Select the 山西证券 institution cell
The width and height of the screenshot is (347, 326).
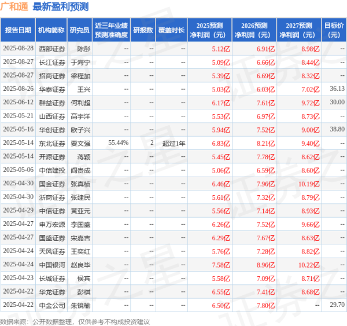pos(52,116)
